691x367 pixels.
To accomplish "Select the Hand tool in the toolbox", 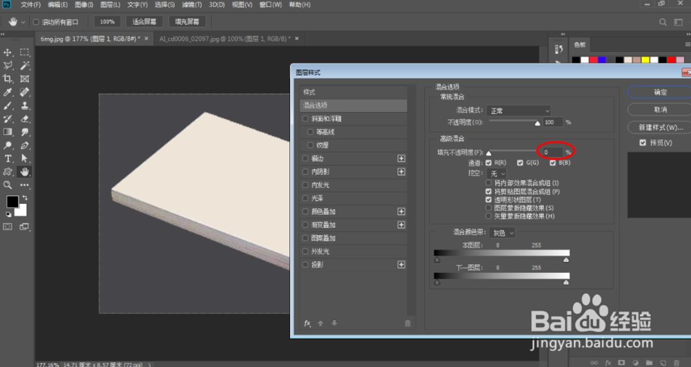I will coord(25,172).
